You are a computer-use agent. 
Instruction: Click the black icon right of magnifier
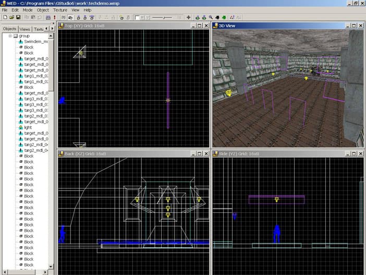pyautogui.click(x=217, y=17)
